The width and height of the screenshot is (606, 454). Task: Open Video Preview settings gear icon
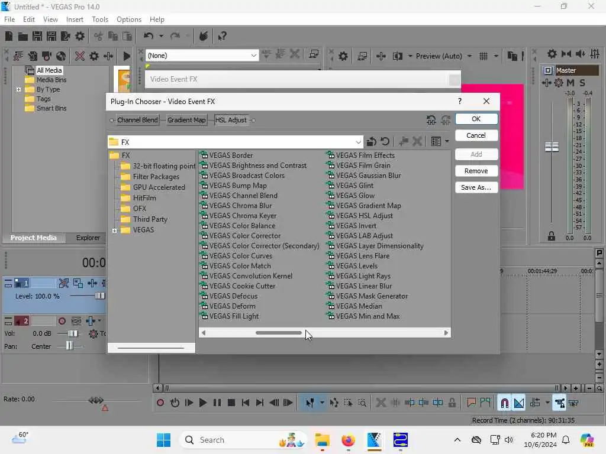coord(343,56)
